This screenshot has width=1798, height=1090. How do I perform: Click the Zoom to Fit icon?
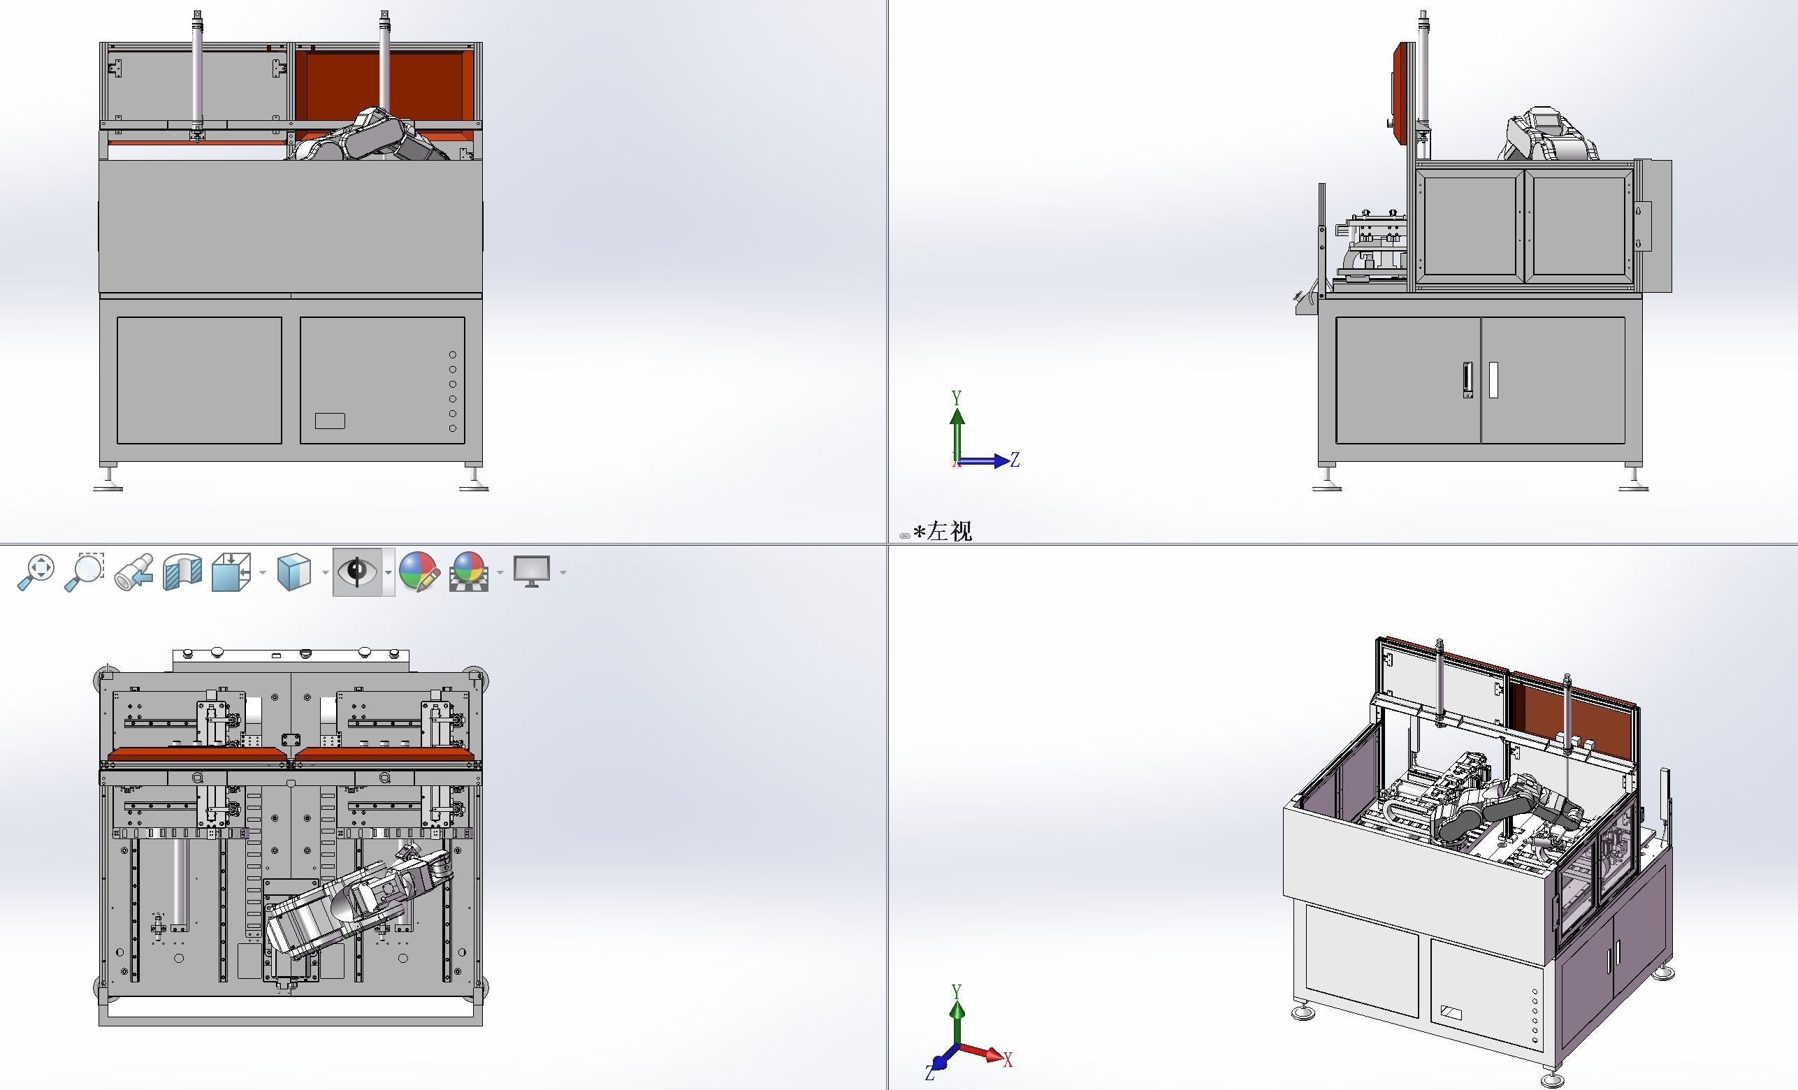point(36,572)
